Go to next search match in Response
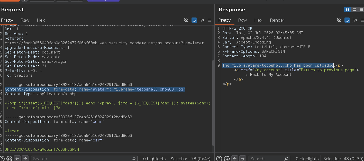364x161 pixels. pyautogui.click(x=242, y=158)
